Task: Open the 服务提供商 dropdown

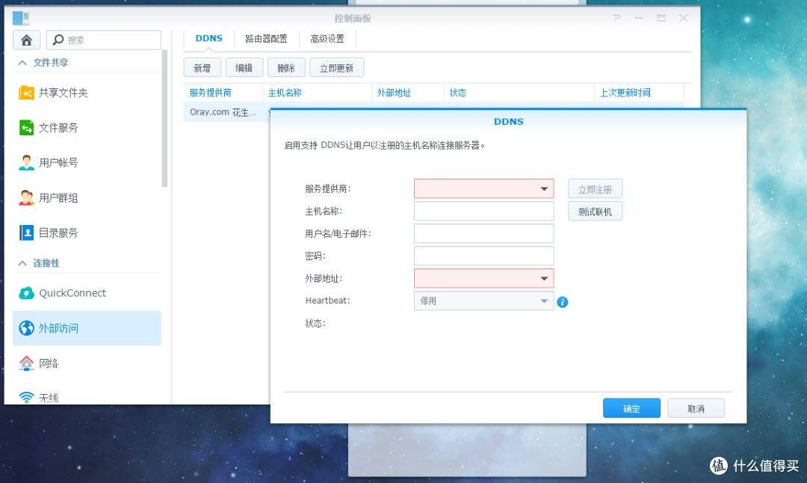Action: click(483, 188)
